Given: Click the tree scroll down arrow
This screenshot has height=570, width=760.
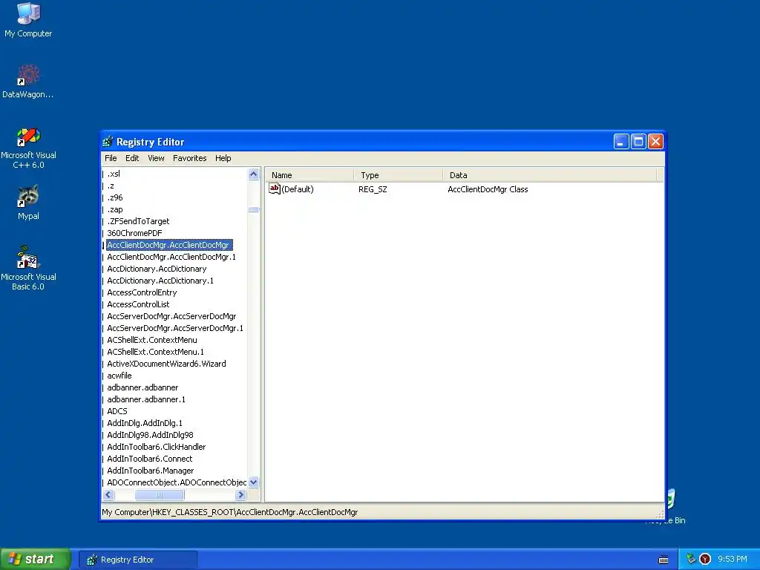Looking at the screenshot, I should pyautogui.click(x=254, y=482).
